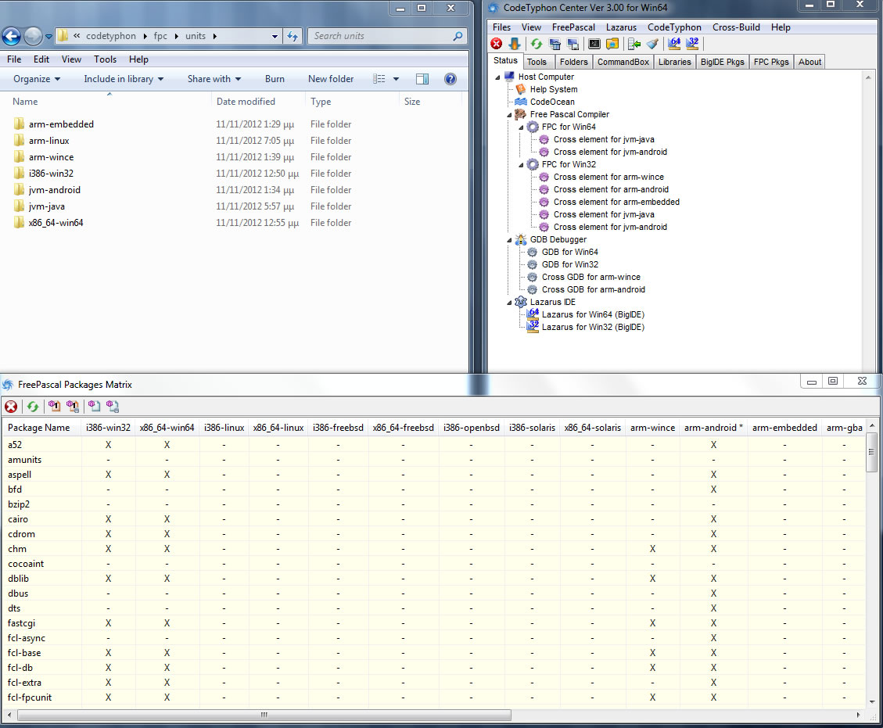
Task: Click the orange down-arrow icon in CodeTyphon toolbar
Action: (x=514, y=44)
